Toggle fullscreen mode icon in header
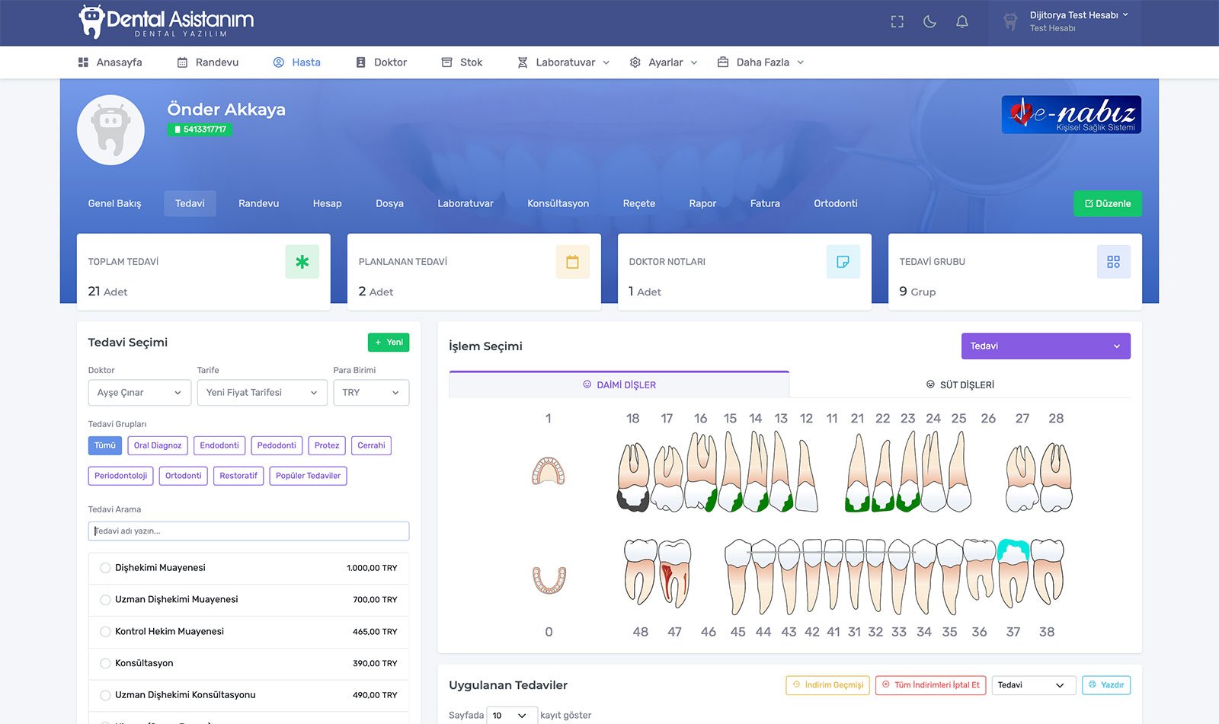This screenshot has width=1219, height=724. coord(897,22)
